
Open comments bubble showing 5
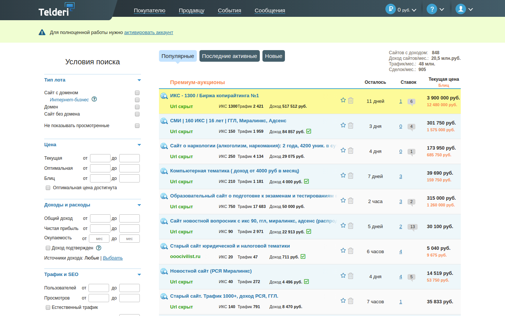click(x=411, y=277)
